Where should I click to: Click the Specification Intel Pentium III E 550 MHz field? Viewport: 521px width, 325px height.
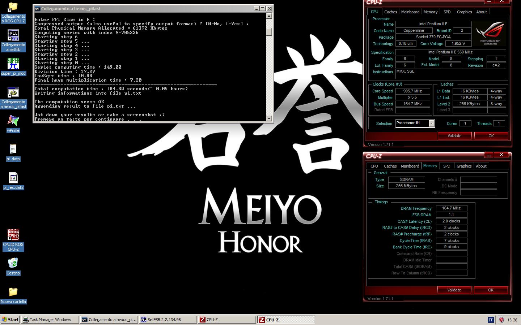click(451, 52)
